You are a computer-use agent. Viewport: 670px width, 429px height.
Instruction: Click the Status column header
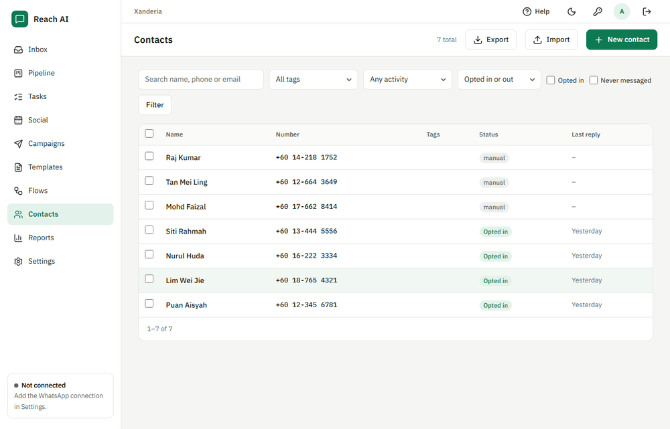click(488, 135)
